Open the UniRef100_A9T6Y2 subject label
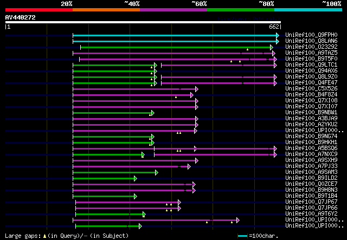This screenshot has height=240, width=347. point(311,214)
